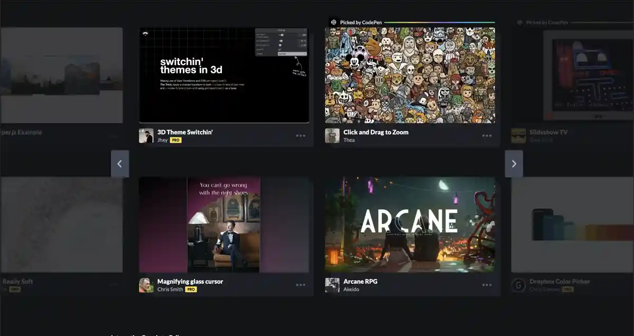This screenshot has width=634, height=336.
Task: Visit author Thea's profile link
Action: (x=349, y=140)
